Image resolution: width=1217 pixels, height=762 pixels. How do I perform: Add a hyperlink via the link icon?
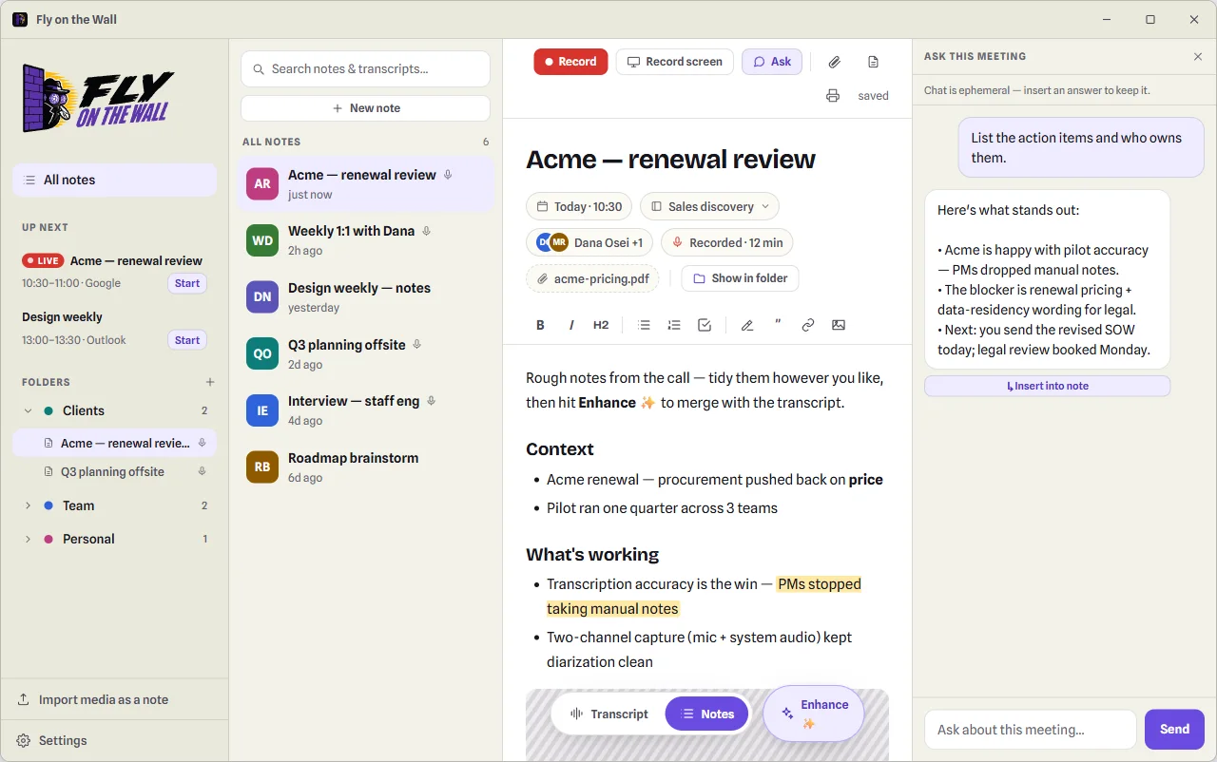coord(808,325)
